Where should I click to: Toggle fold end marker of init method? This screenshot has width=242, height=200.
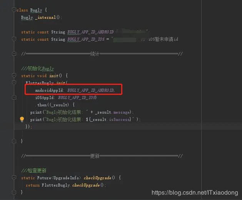click(x=14, y=141)
